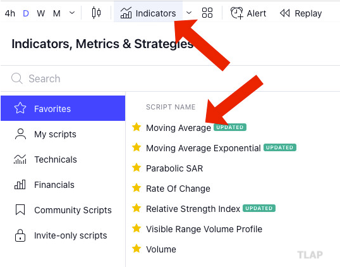Click the Invite-only scripts lock icon
This screenshot has height=267, width=340.
20,235
